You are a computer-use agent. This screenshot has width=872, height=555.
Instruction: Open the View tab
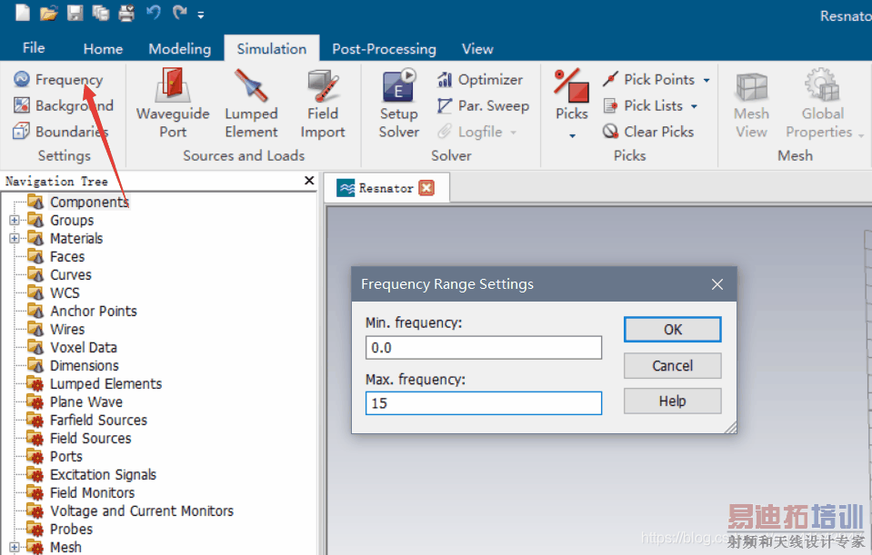477,49
